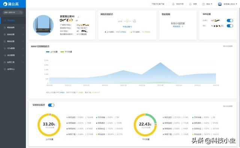Expand the 智能组网 sidebar menu
The height and width of the screenshot is (148, 240).
[13, 27]
